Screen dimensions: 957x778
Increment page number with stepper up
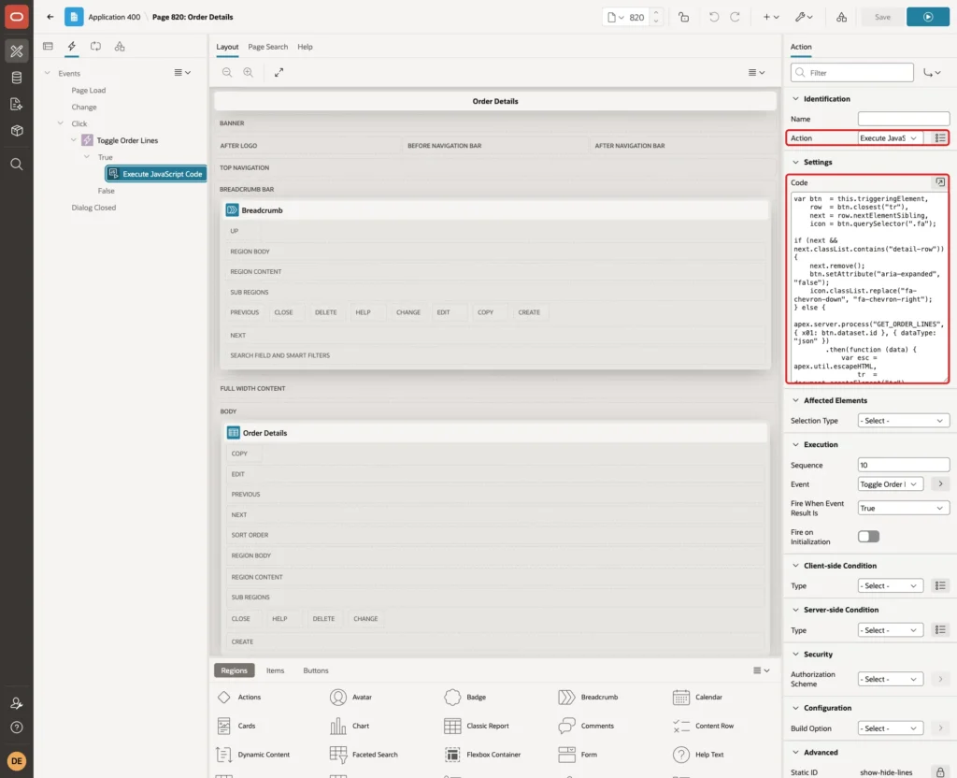pos(656,13)
